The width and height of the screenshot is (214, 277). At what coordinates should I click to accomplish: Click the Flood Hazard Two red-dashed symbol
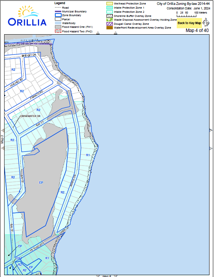pyautogui.click(x=58, y=31)
